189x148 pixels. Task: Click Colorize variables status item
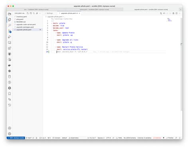pyautogui.click(x=144, y=138)
